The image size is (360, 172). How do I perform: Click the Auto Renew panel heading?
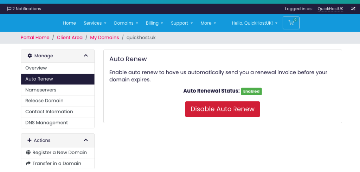coord(128,59)
